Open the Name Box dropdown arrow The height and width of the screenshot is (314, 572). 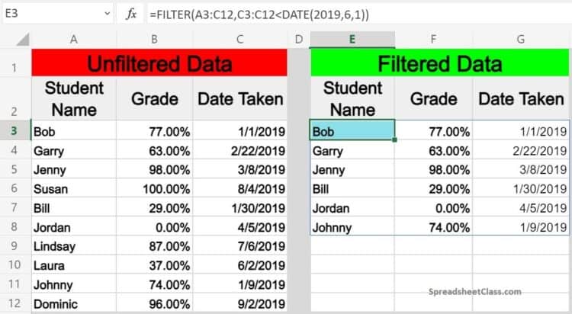tap(108, 14)
